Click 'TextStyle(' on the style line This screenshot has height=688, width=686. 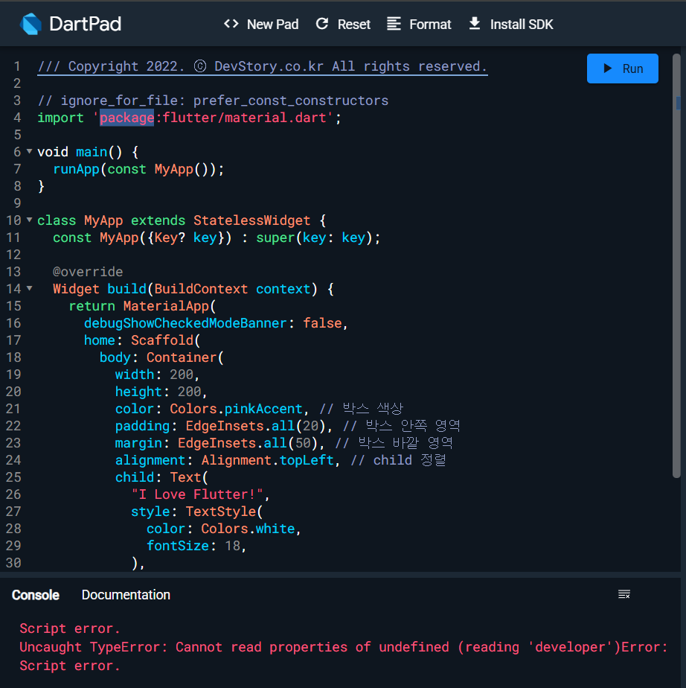[224, 512]
